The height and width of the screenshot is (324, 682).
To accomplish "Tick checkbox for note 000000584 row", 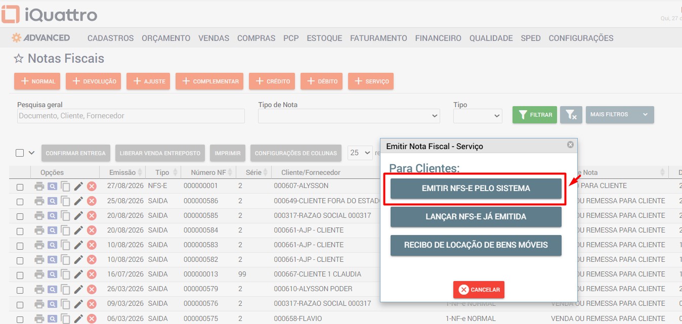I will click(20, 230).
